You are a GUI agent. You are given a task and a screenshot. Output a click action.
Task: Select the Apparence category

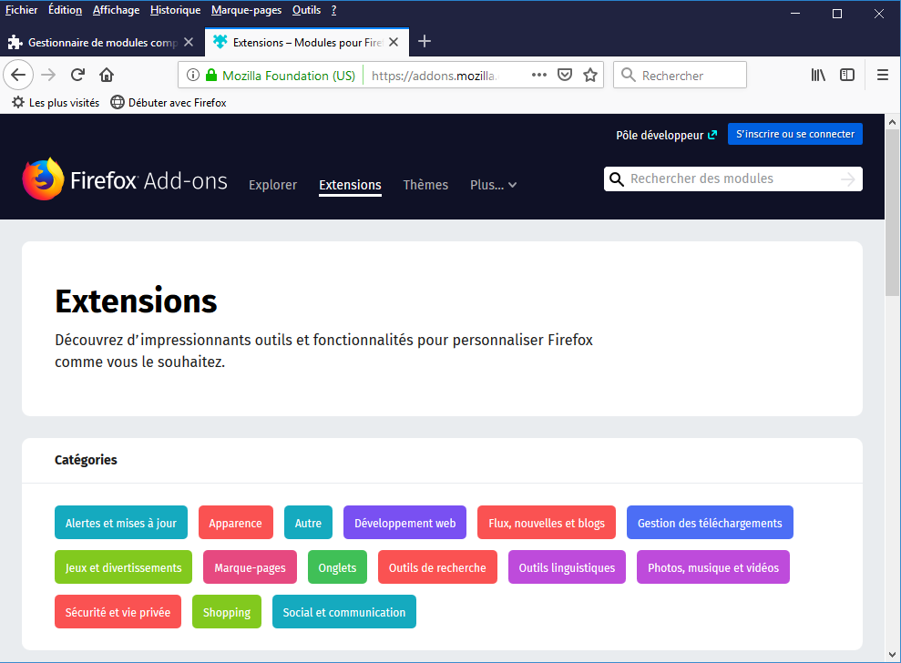tap(236, 523)
